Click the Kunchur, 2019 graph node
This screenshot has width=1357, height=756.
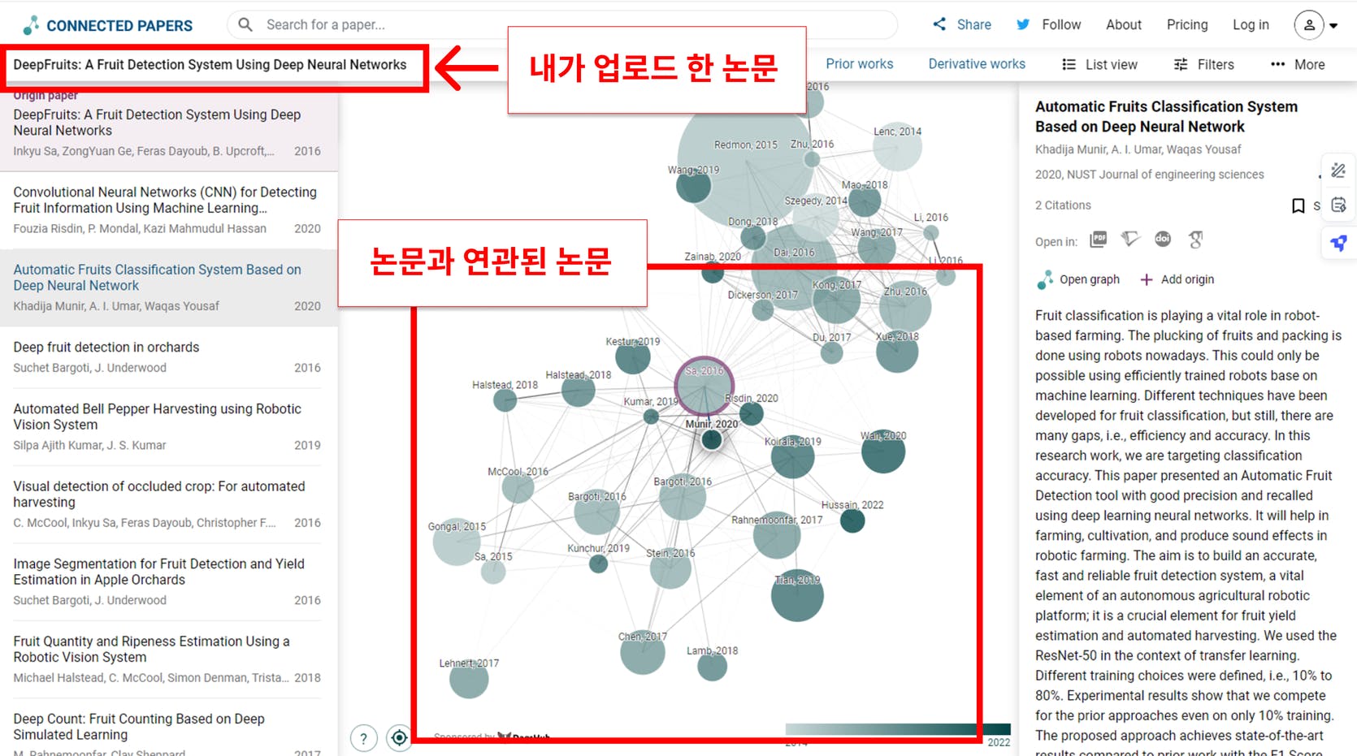598,564
